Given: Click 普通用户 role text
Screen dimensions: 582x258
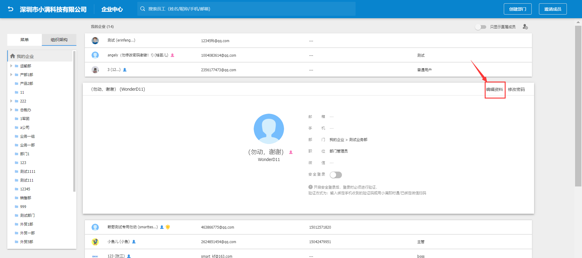Looking at the screenshot, I should 424,70.
